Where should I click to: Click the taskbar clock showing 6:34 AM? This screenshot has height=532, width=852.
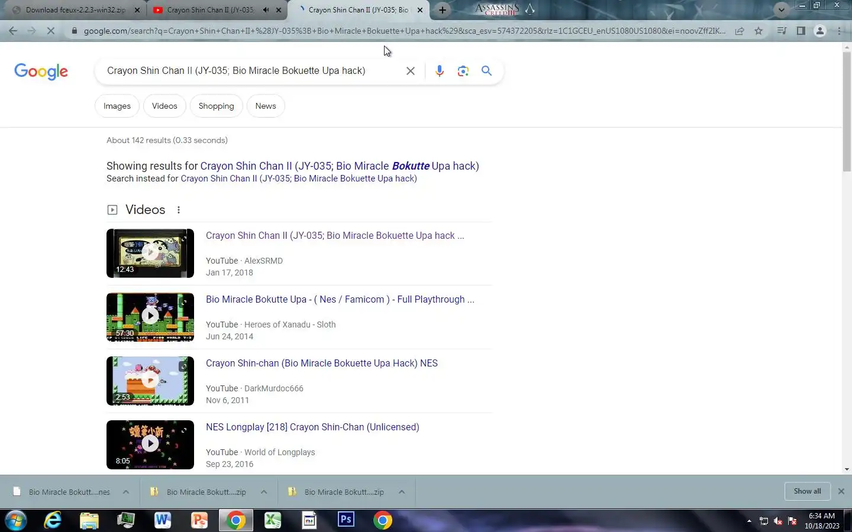[822, 521]
